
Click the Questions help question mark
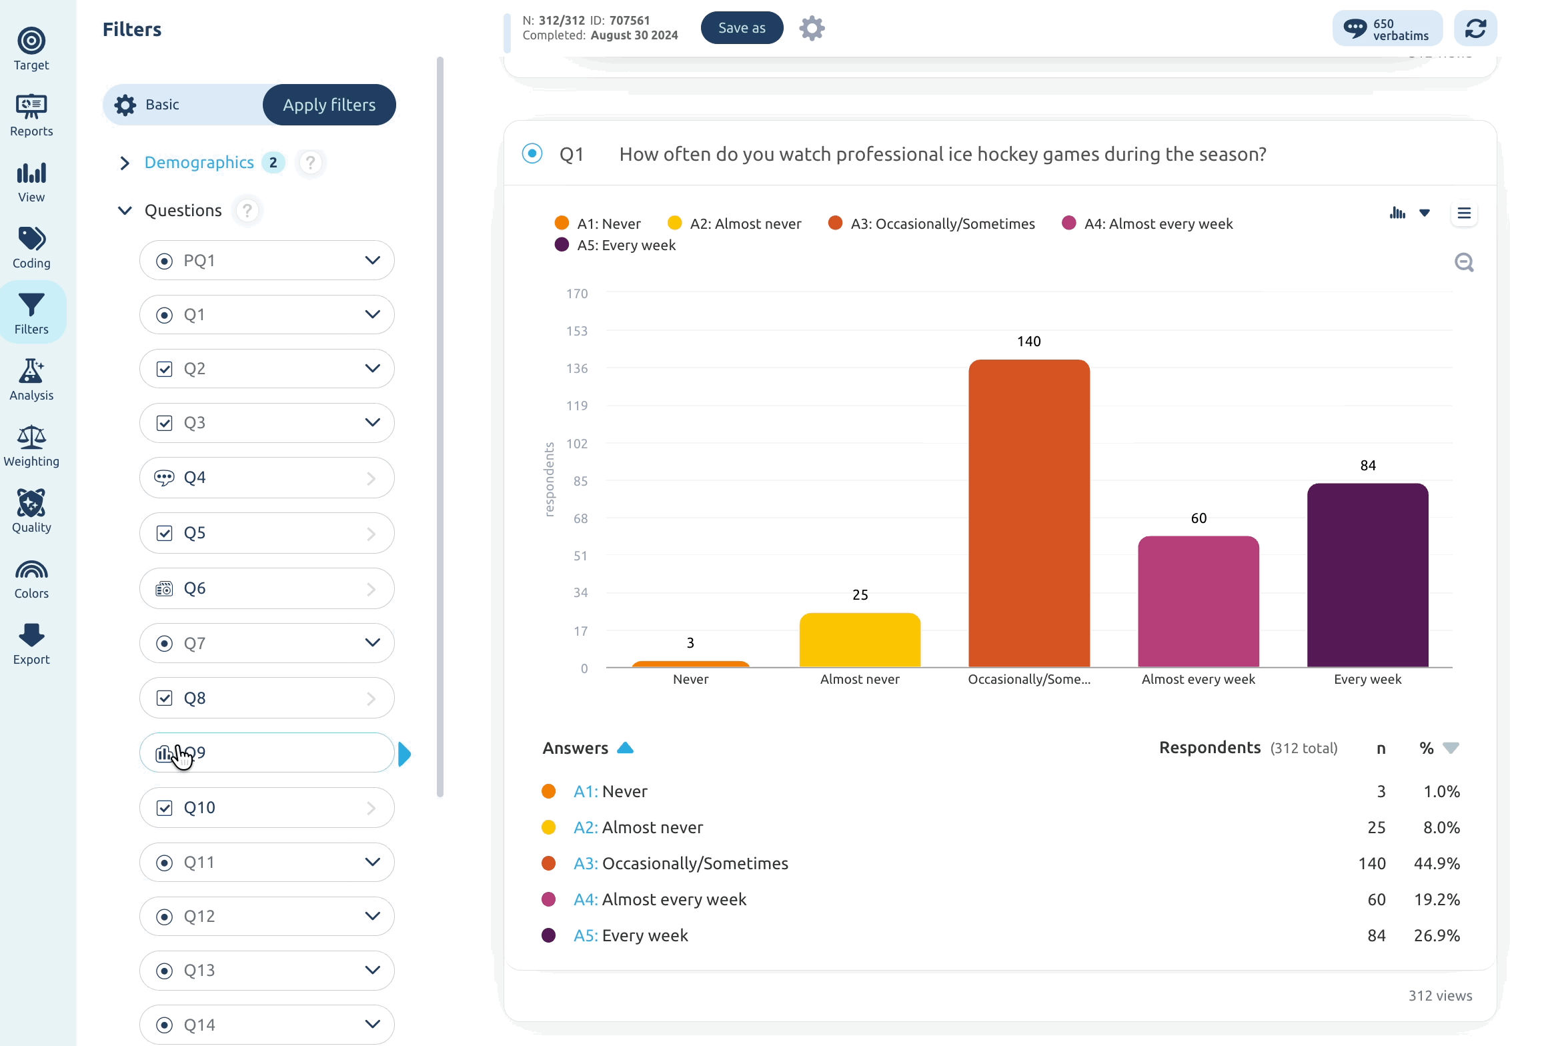(247, 211)
